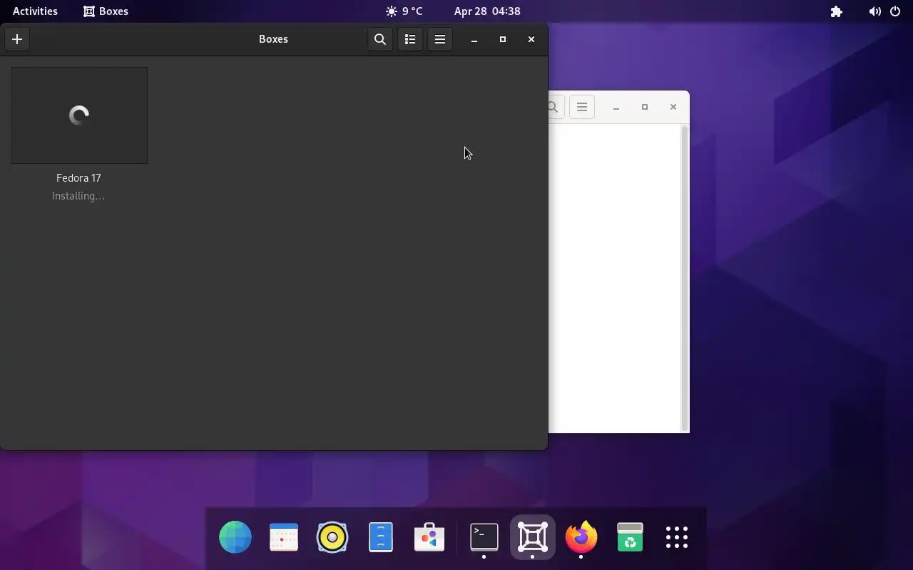913x570 pixels.
Task: Click the Installing… status text
Action: coord(78,196)
